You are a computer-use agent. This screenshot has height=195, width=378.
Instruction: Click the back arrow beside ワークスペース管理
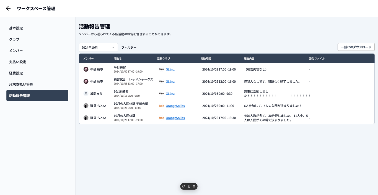tap(8, 9)
